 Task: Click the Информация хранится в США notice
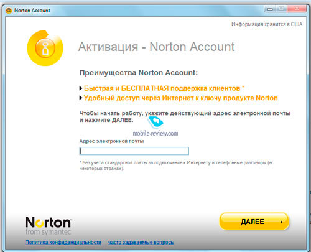pyautogui.click(x=267, y=24)
